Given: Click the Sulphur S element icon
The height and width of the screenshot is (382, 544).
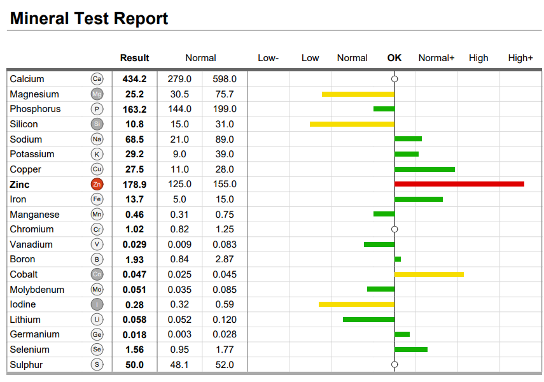Looking at the screenshot, I should click(97, 364).
